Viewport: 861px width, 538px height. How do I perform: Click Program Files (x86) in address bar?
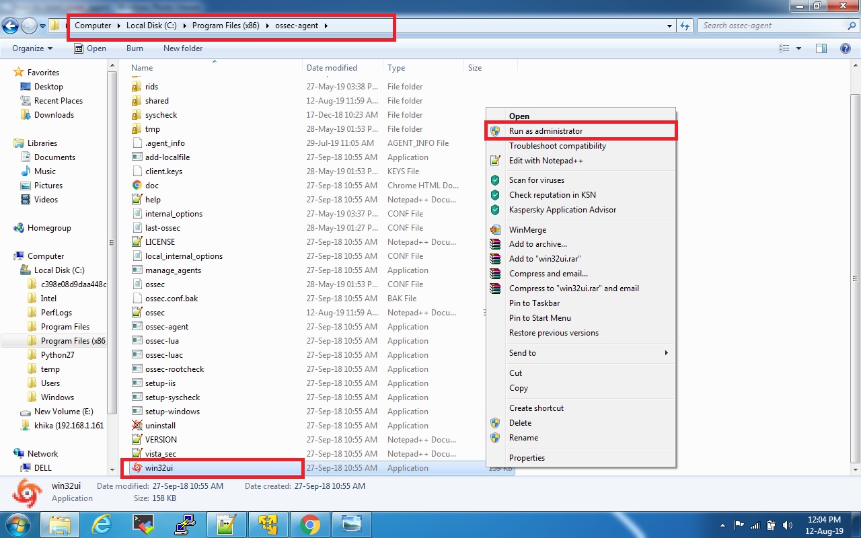click(x=226, y=26)
